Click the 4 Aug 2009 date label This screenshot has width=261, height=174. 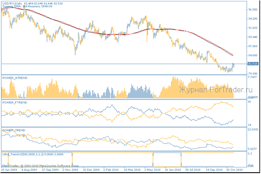click(29, 170)
